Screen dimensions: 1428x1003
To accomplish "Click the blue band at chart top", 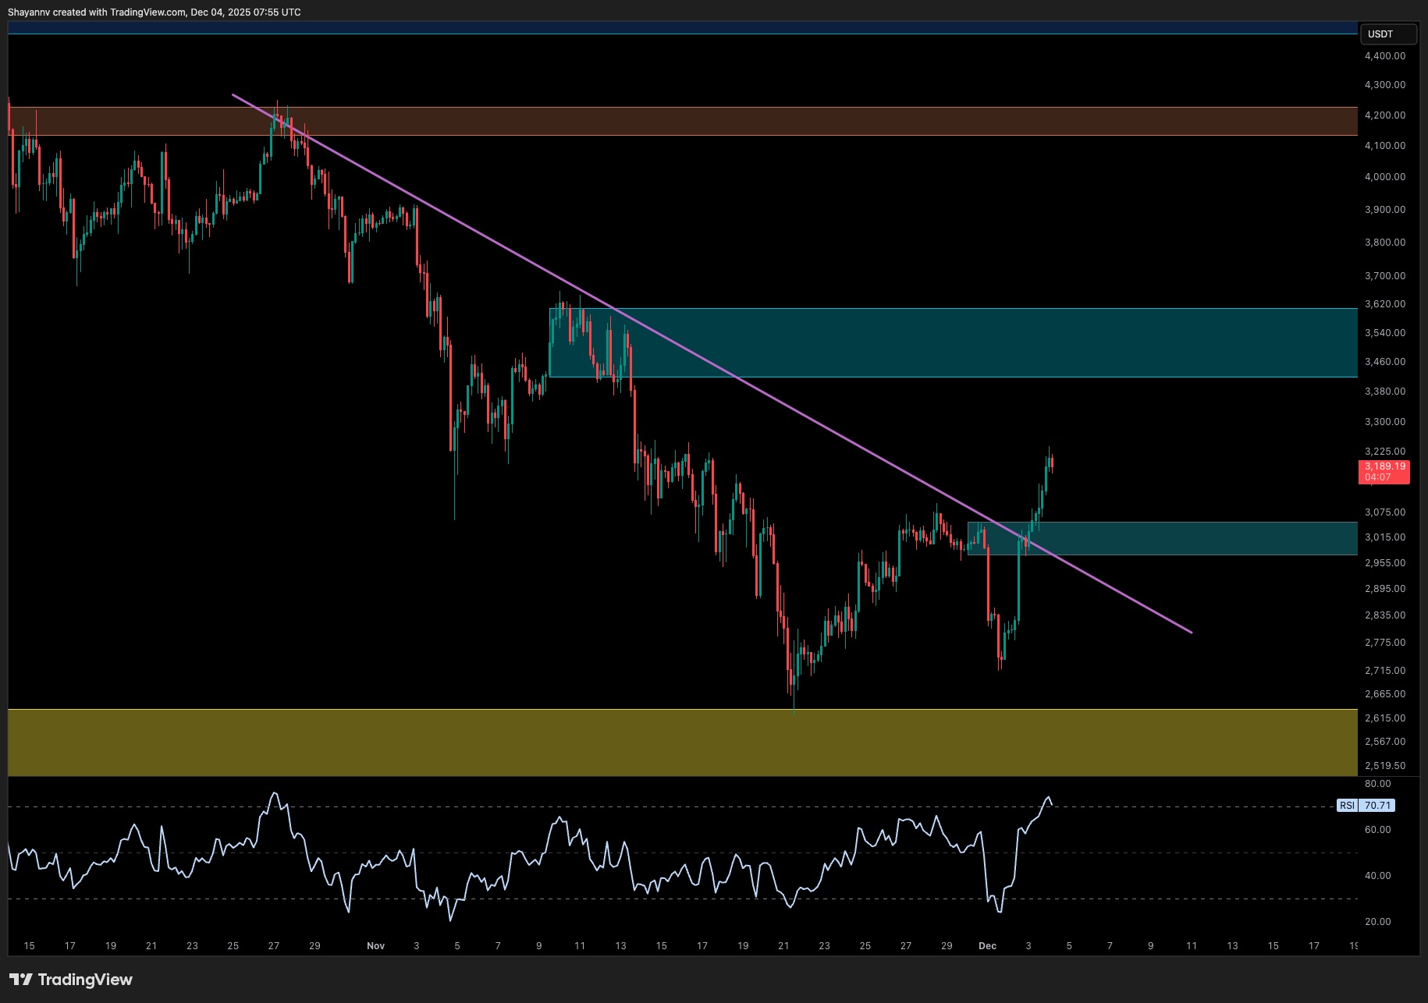I will tap(679, 28).
